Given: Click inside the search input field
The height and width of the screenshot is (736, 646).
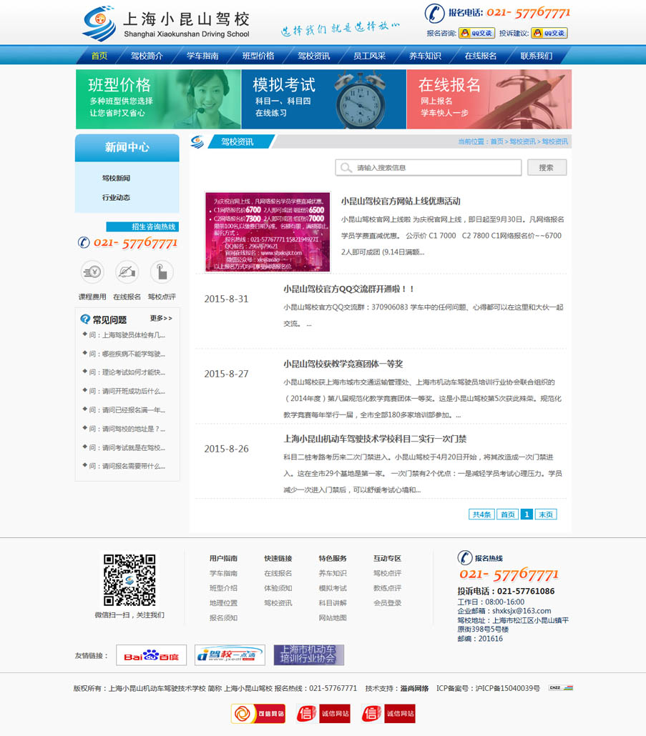Looking at the screenshot, I should tap(429, 167).
